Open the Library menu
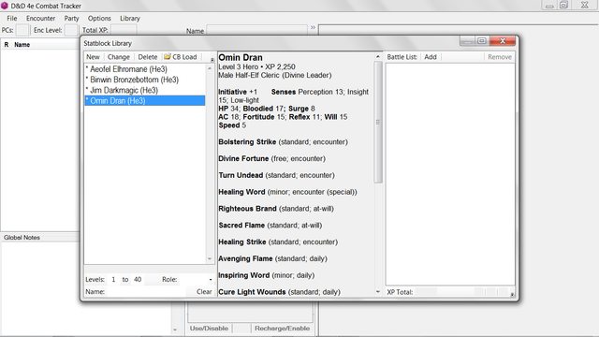Screen dimensions: 599x337 [x=130, y=19]
